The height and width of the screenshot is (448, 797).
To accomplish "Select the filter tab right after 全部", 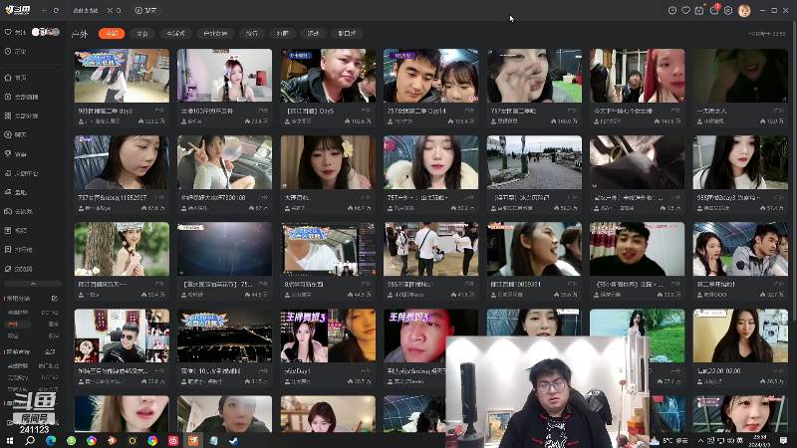I will tap(142, 34).
